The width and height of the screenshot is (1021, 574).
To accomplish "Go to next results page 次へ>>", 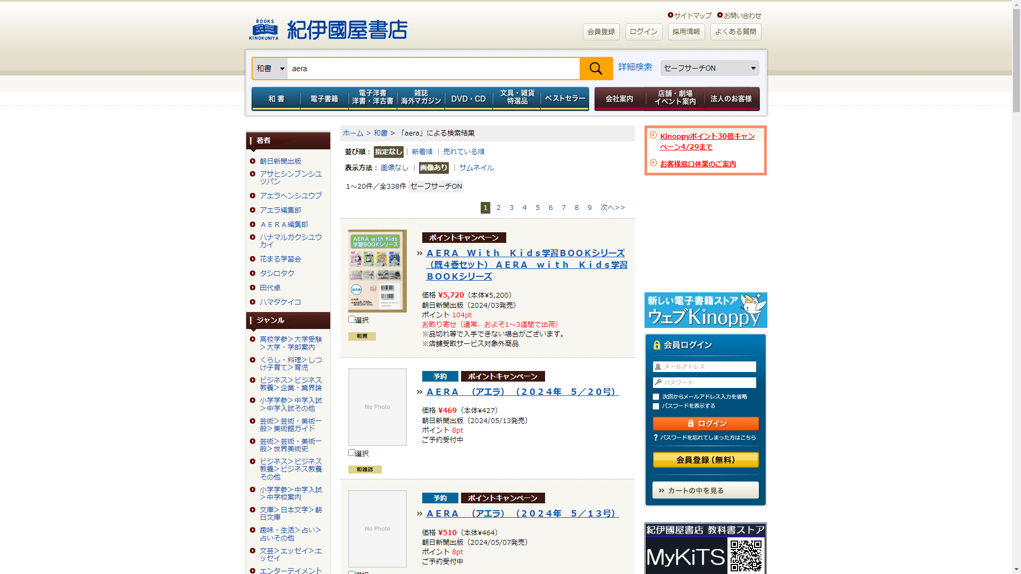I will coord(613,208).
